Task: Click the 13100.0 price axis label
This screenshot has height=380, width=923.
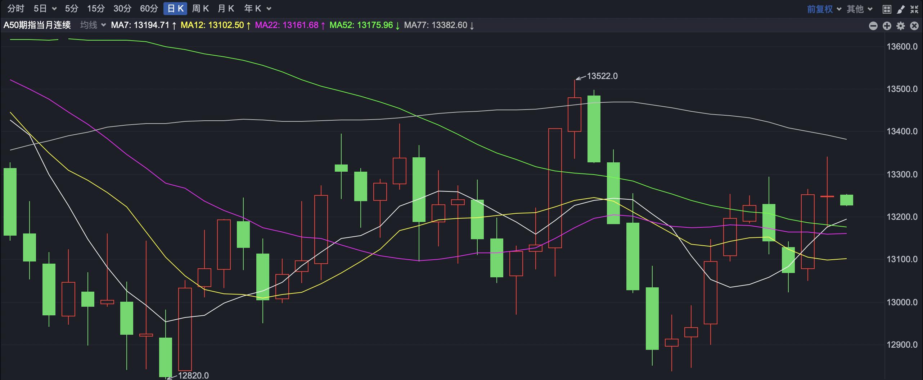Action: point(902,259)
